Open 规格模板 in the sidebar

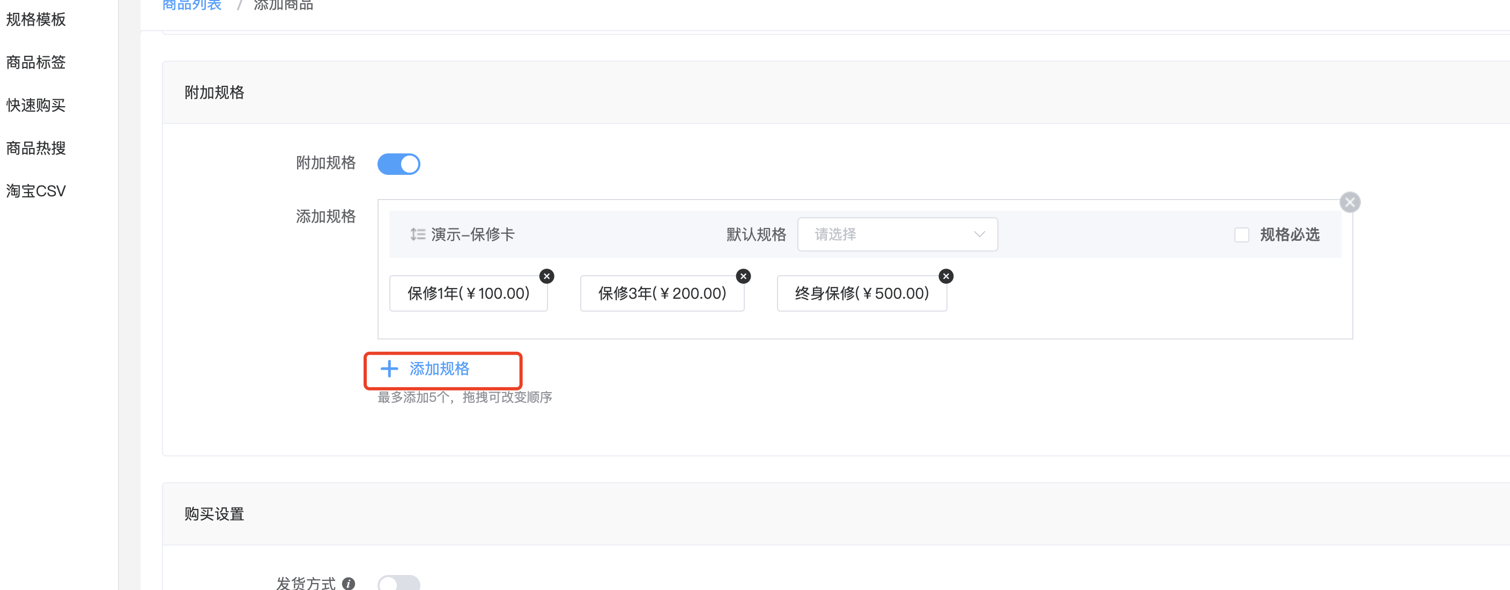36,19
